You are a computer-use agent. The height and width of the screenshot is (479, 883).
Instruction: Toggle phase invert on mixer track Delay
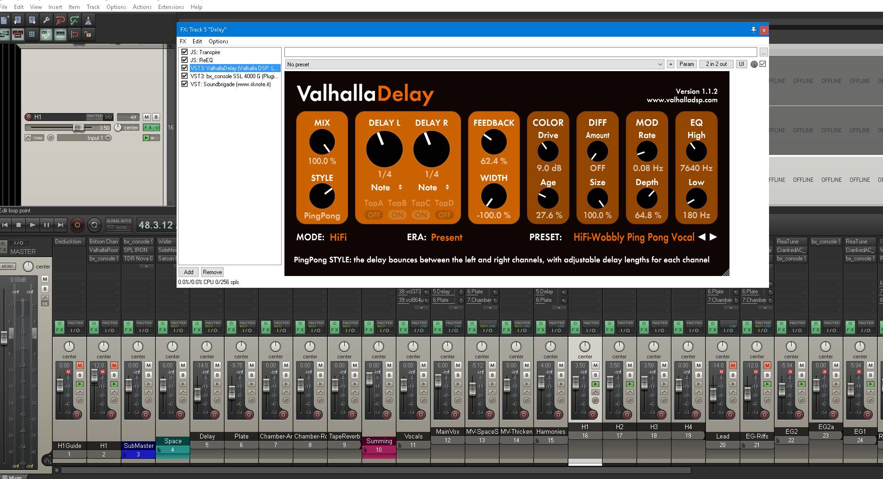coord(217,400)
